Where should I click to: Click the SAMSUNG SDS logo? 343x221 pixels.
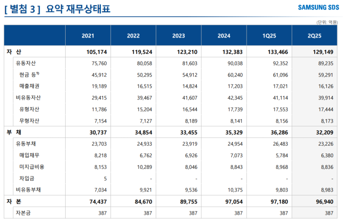coord(318,8)
